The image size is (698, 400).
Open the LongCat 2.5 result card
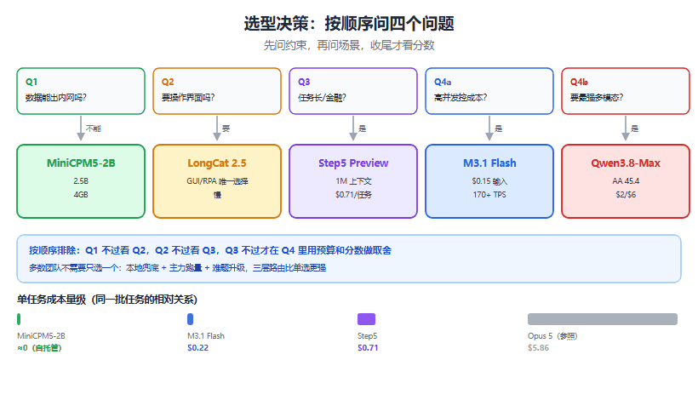coord(217,181)
